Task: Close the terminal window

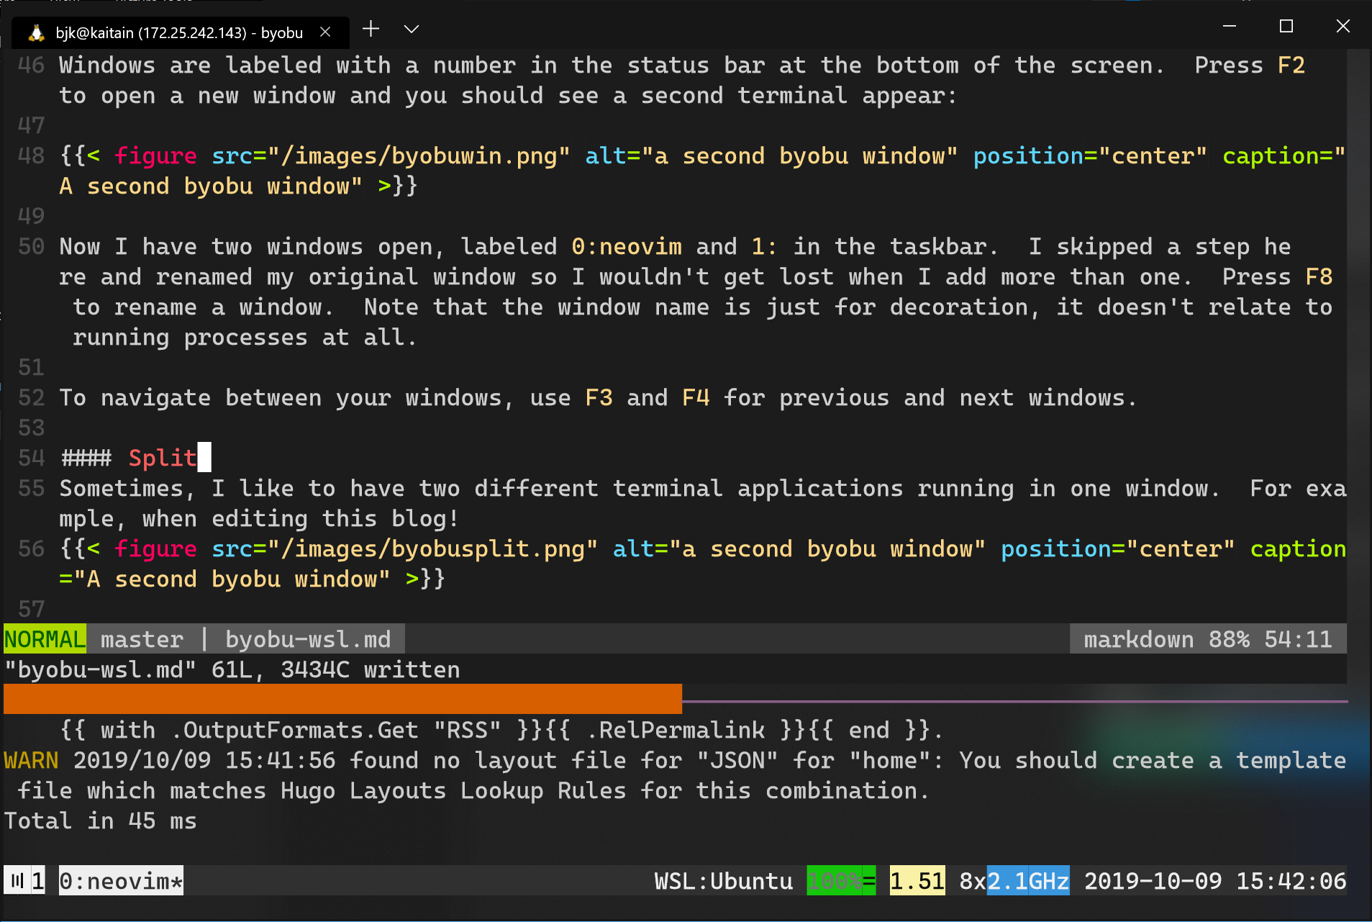Action: 1343,27
